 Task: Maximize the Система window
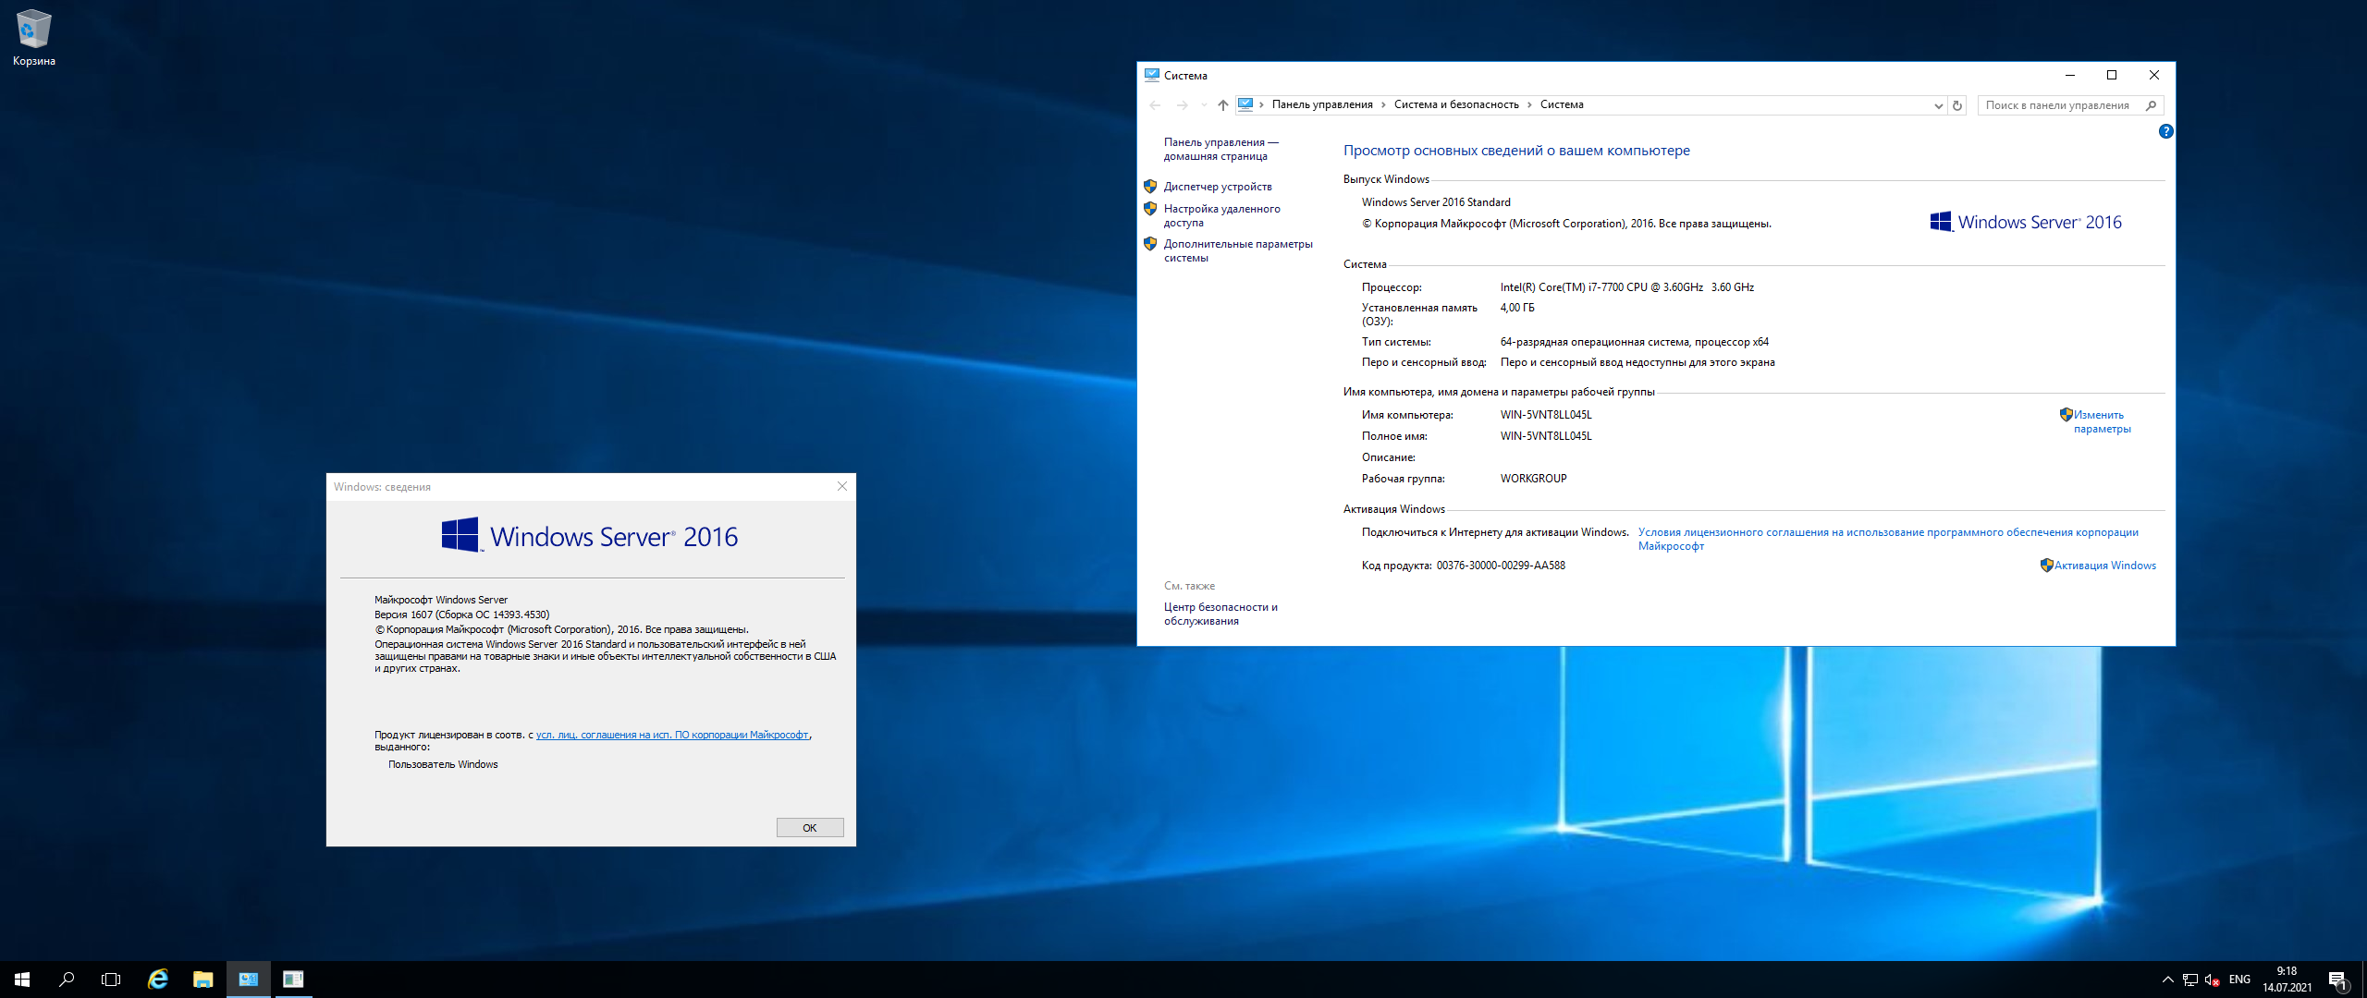pyautogui.click(x=2112, y=75)
